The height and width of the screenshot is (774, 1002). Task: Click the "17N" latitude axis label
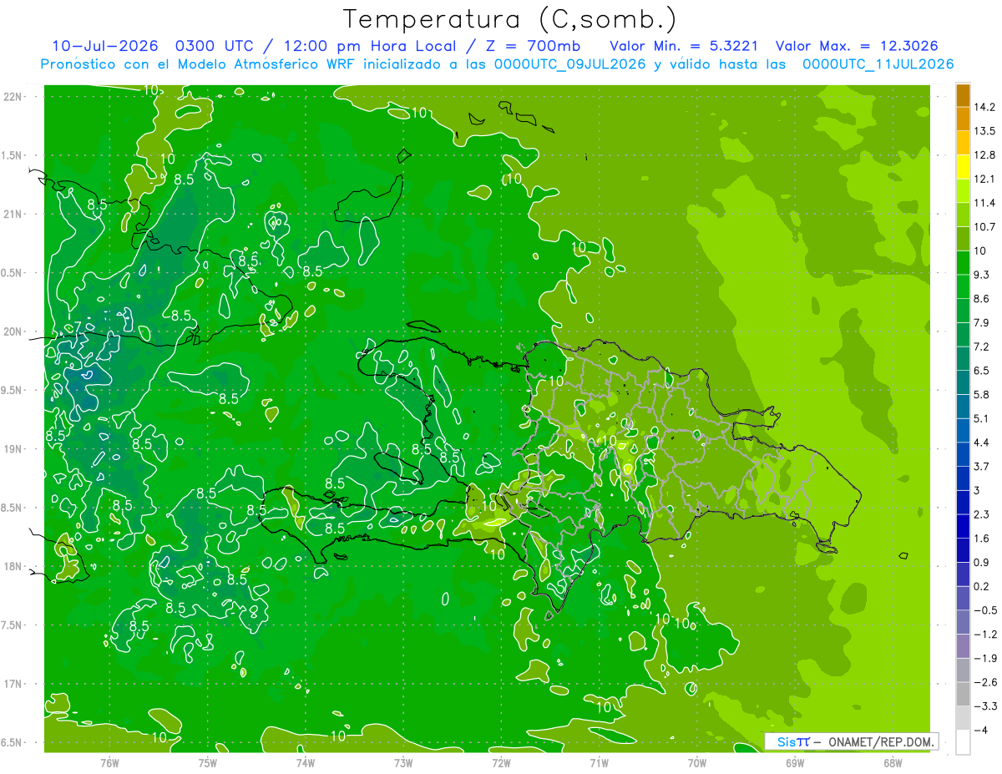coord(13,684)
